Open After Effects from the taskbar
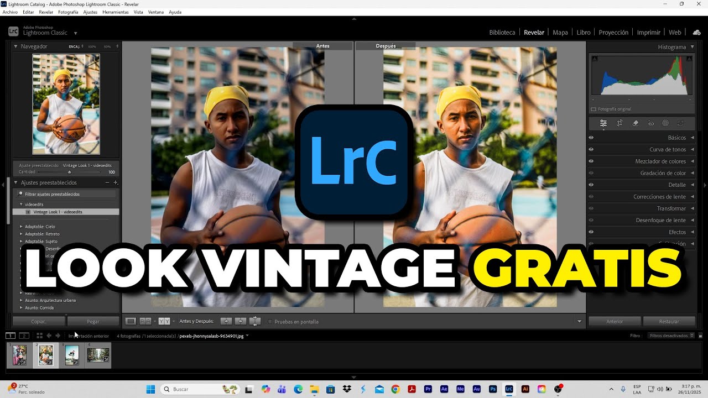Image resolution: width=708 pixels, height=398 pixels. pyautogui.click(x=444, y=389)
